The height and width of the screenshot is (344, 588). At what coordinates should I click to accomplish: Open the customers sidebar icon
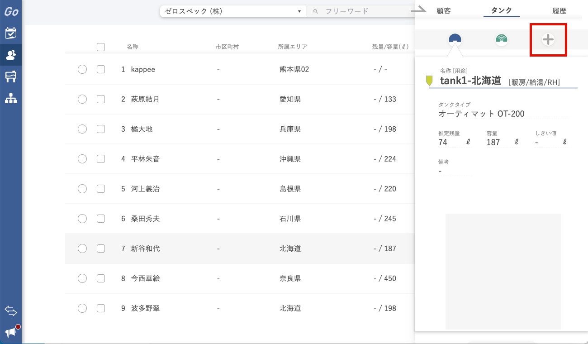pyautogui.click(x=11, y=55)
